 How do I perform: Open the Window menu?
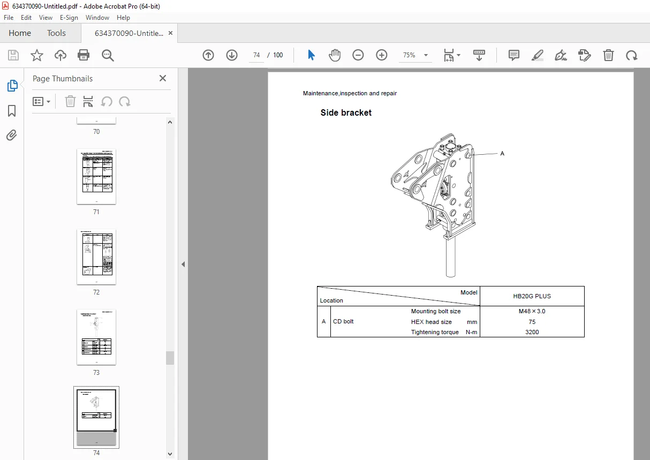(x=97, y=18)
